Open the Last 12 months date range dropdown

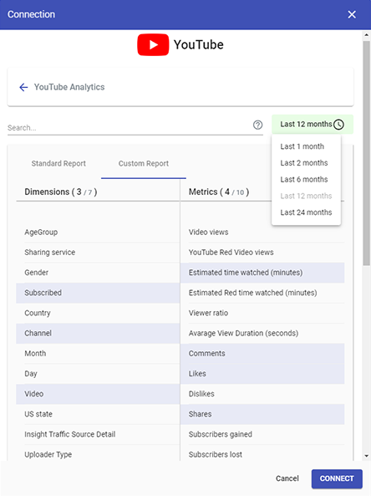pyautogui.click(x=313, y=125)
